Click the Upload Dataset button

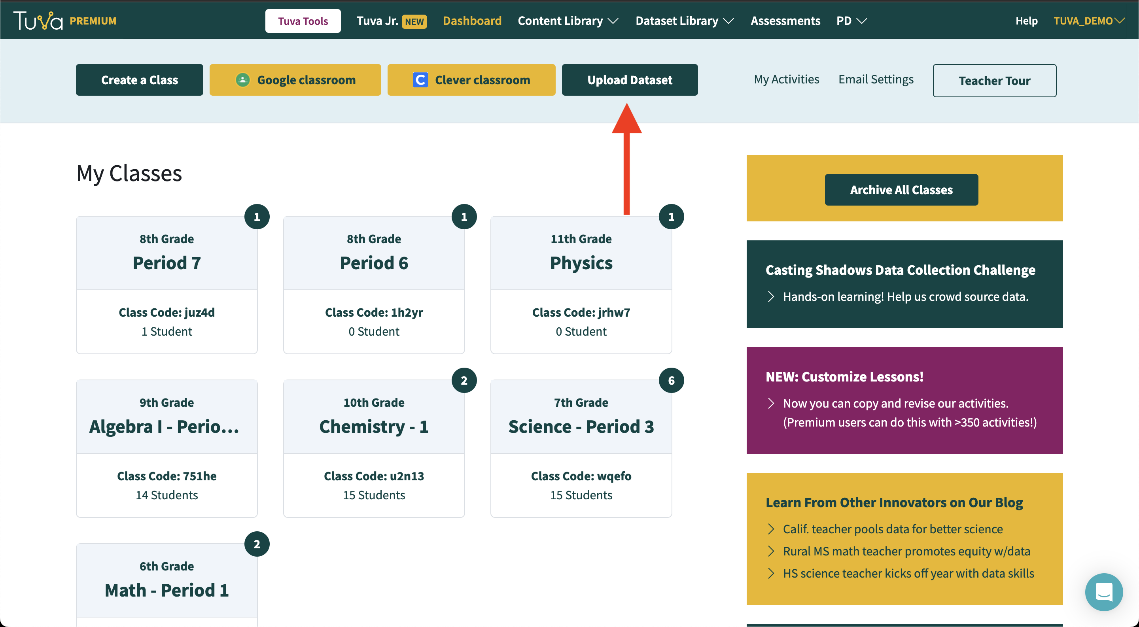point(630,80)
